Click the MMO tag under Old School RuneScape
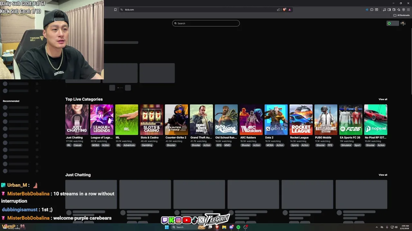This screenshot has height=231, width=412. click(x=227, y=145)
